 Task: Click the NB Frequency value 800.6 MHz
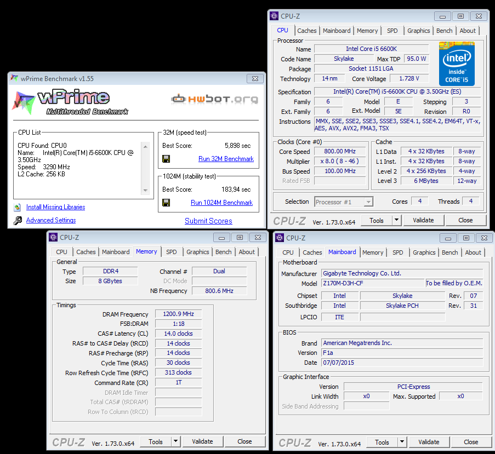219,291
